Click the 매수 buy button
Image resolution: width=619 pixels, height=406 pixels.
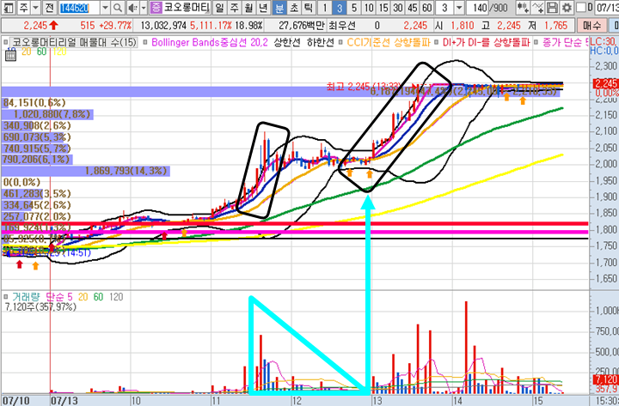tap(591, 26)
